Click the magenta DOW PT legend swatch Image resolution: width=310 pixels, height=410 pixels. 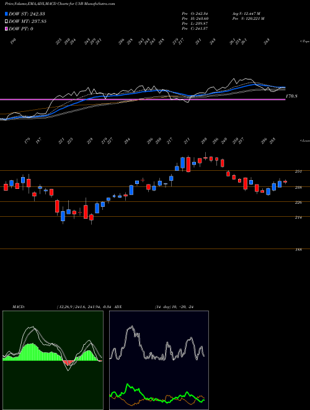coord(7,29)
